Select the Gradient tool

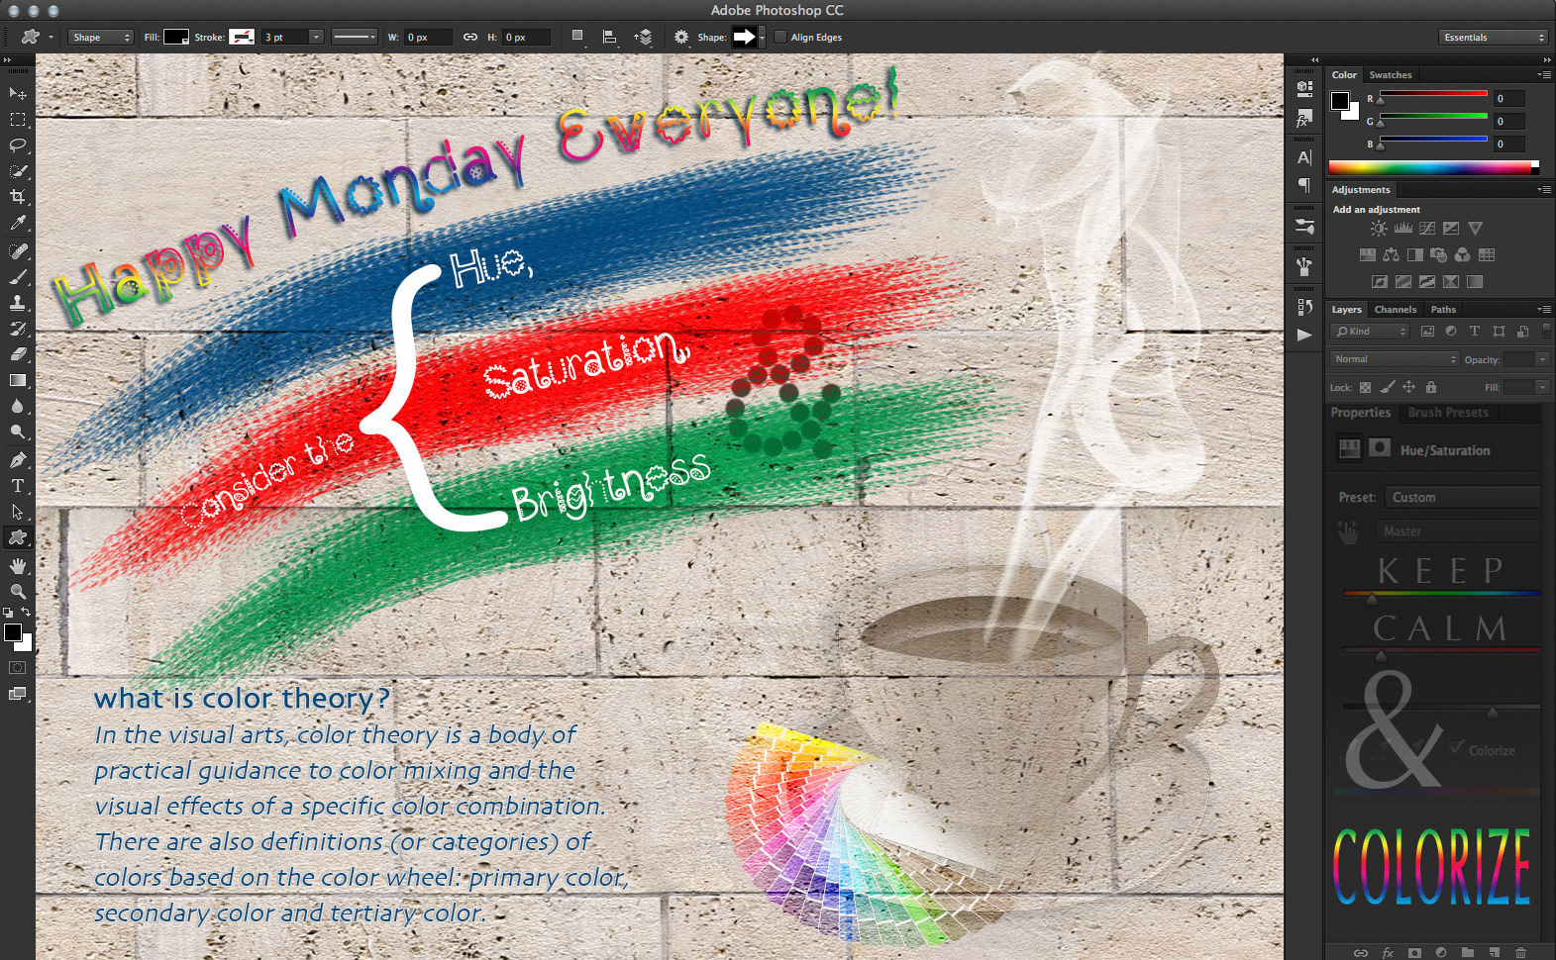click(18, 380)
